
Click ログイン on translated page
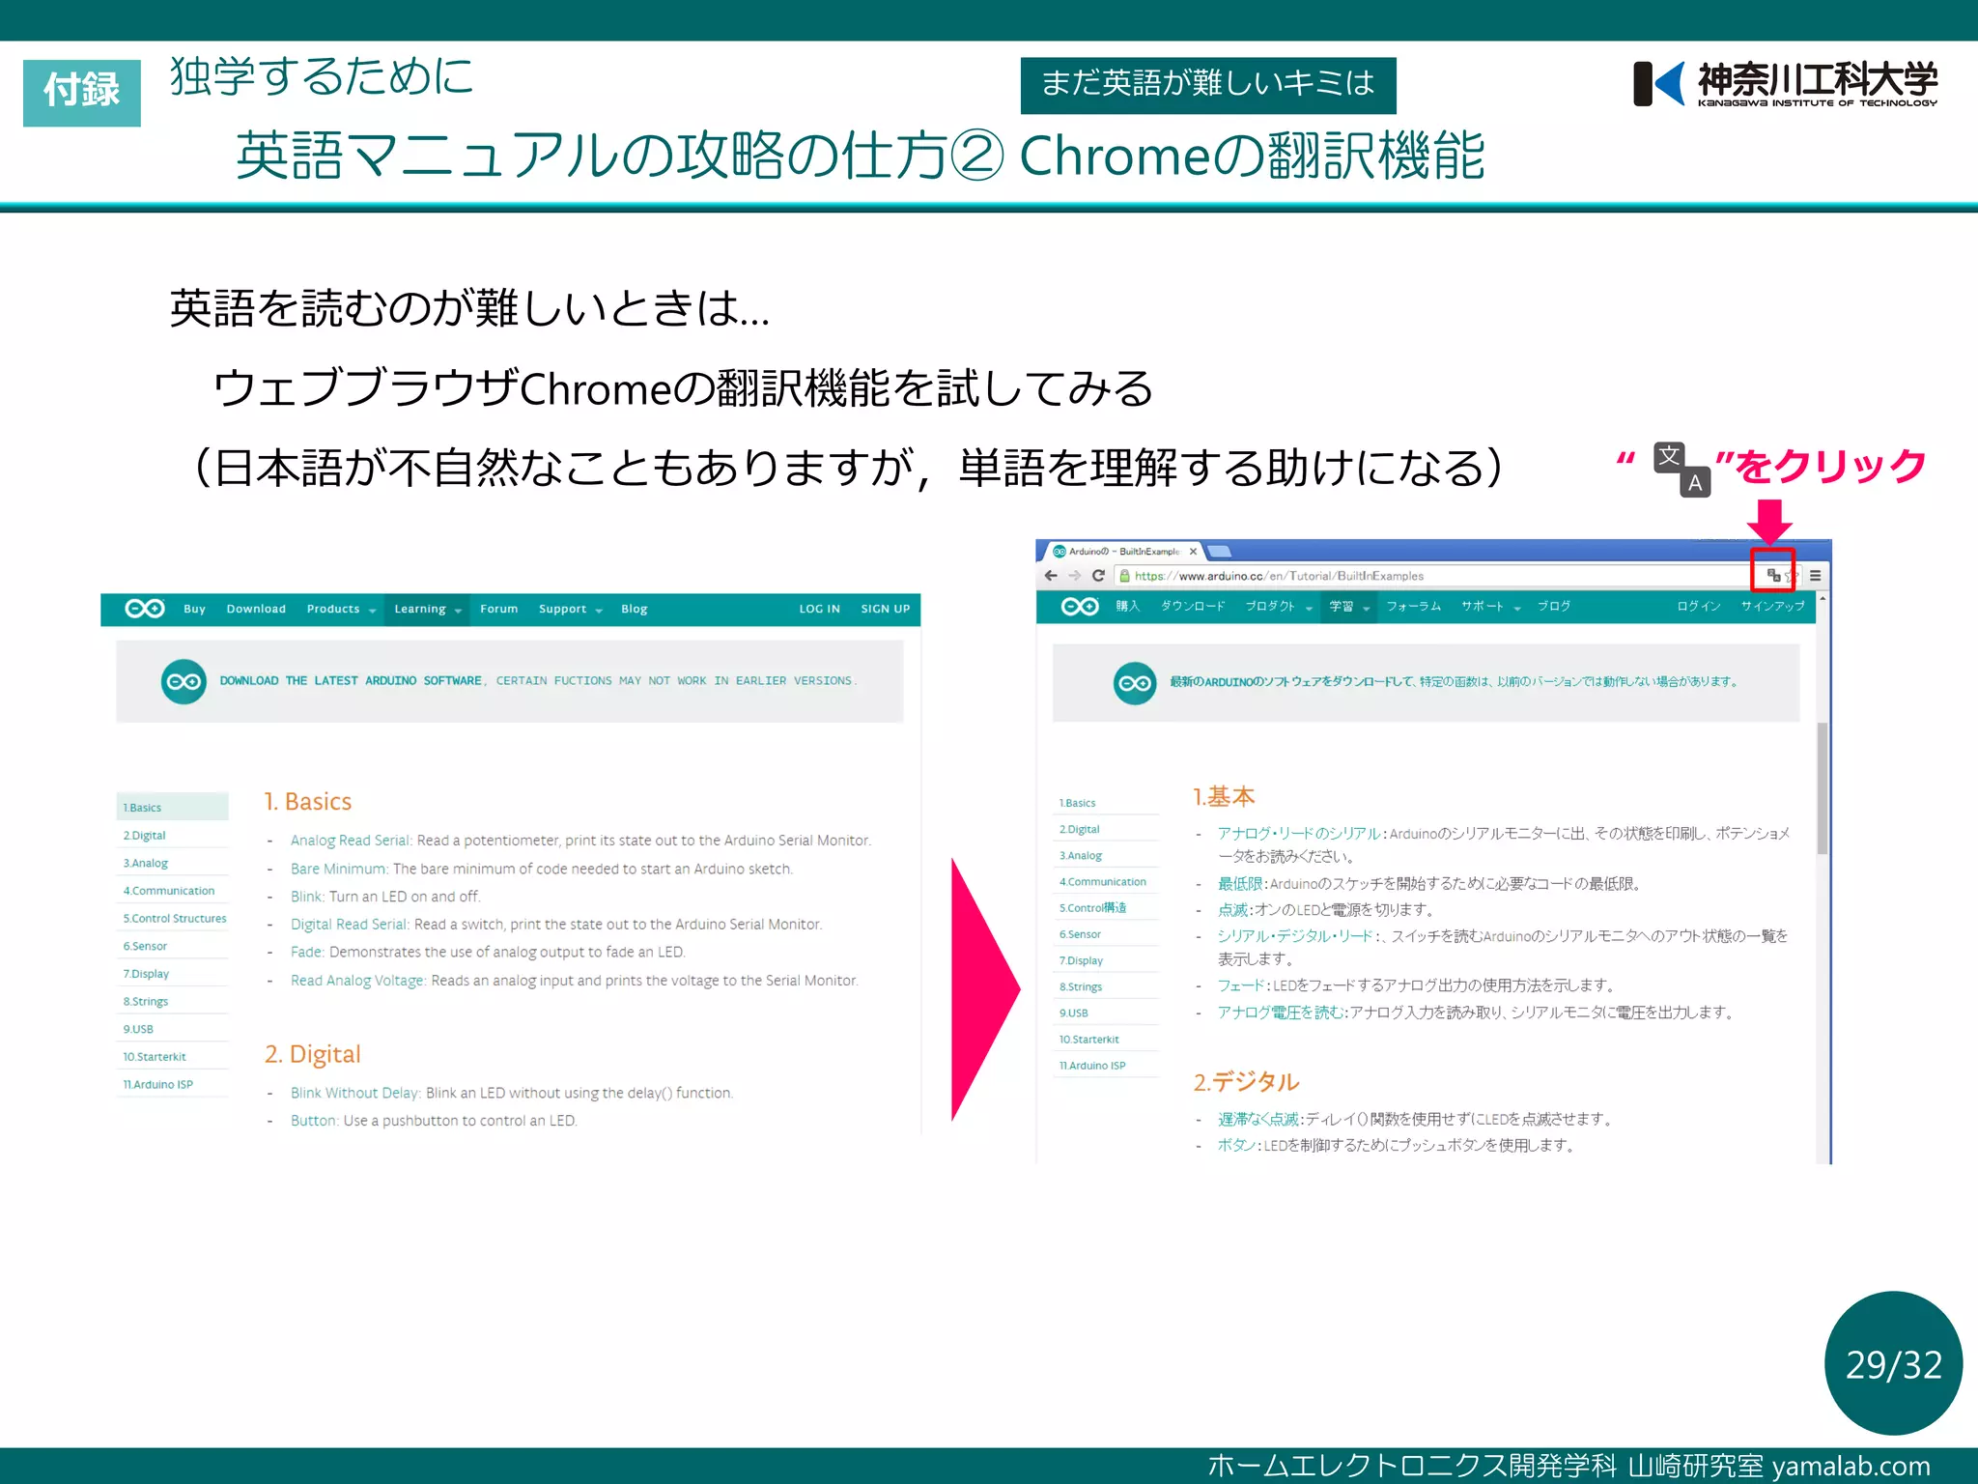tap(1699, 606)
